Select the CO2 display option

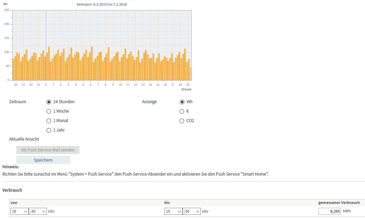(x=182, y=121)
